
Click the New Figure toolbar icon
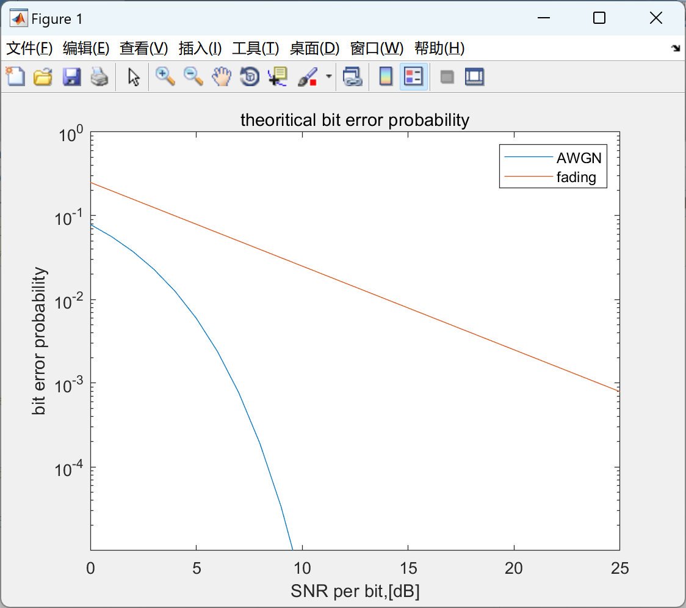tap(16, 76)
